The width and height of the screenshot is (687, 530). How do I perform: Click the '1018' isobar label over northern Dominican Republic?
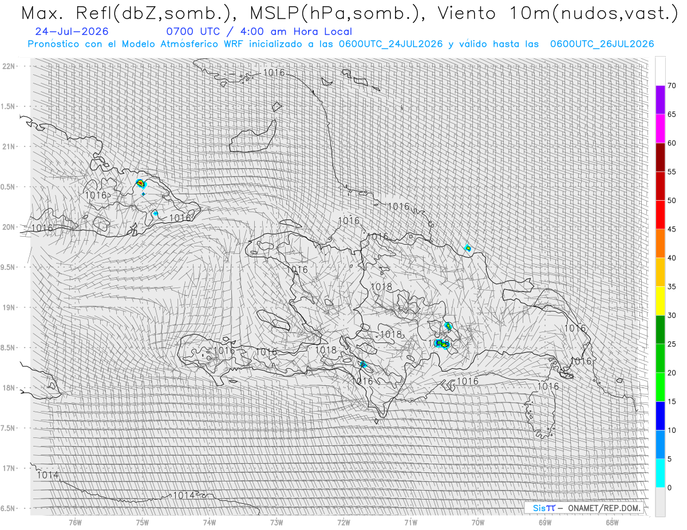[381, 287]
